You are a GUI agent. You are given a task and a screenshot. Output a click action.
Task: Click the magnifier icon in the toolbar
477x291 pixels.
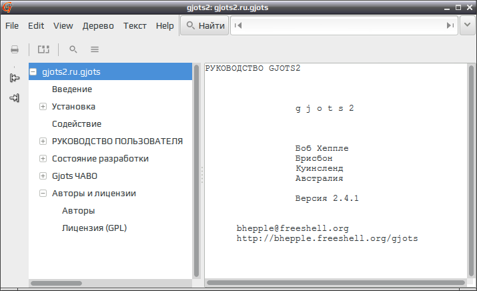[x=73, y=49]
